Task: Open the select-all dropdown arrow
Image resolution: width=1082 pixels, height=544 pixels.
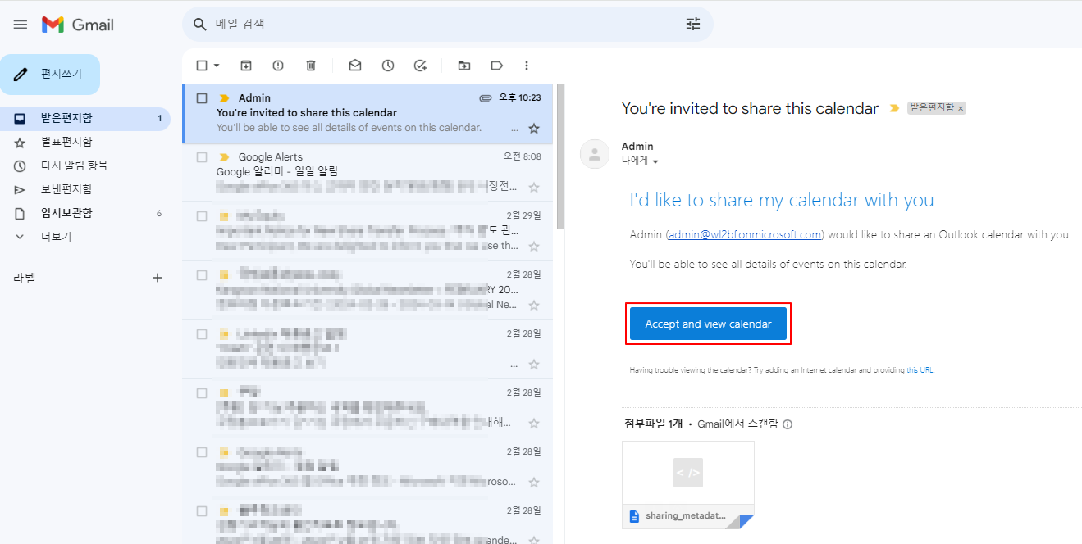Action: (217, 66)
